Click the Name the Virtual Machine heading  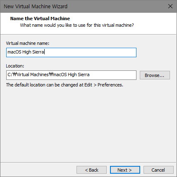pyautogui.click(x=40, y=19)
